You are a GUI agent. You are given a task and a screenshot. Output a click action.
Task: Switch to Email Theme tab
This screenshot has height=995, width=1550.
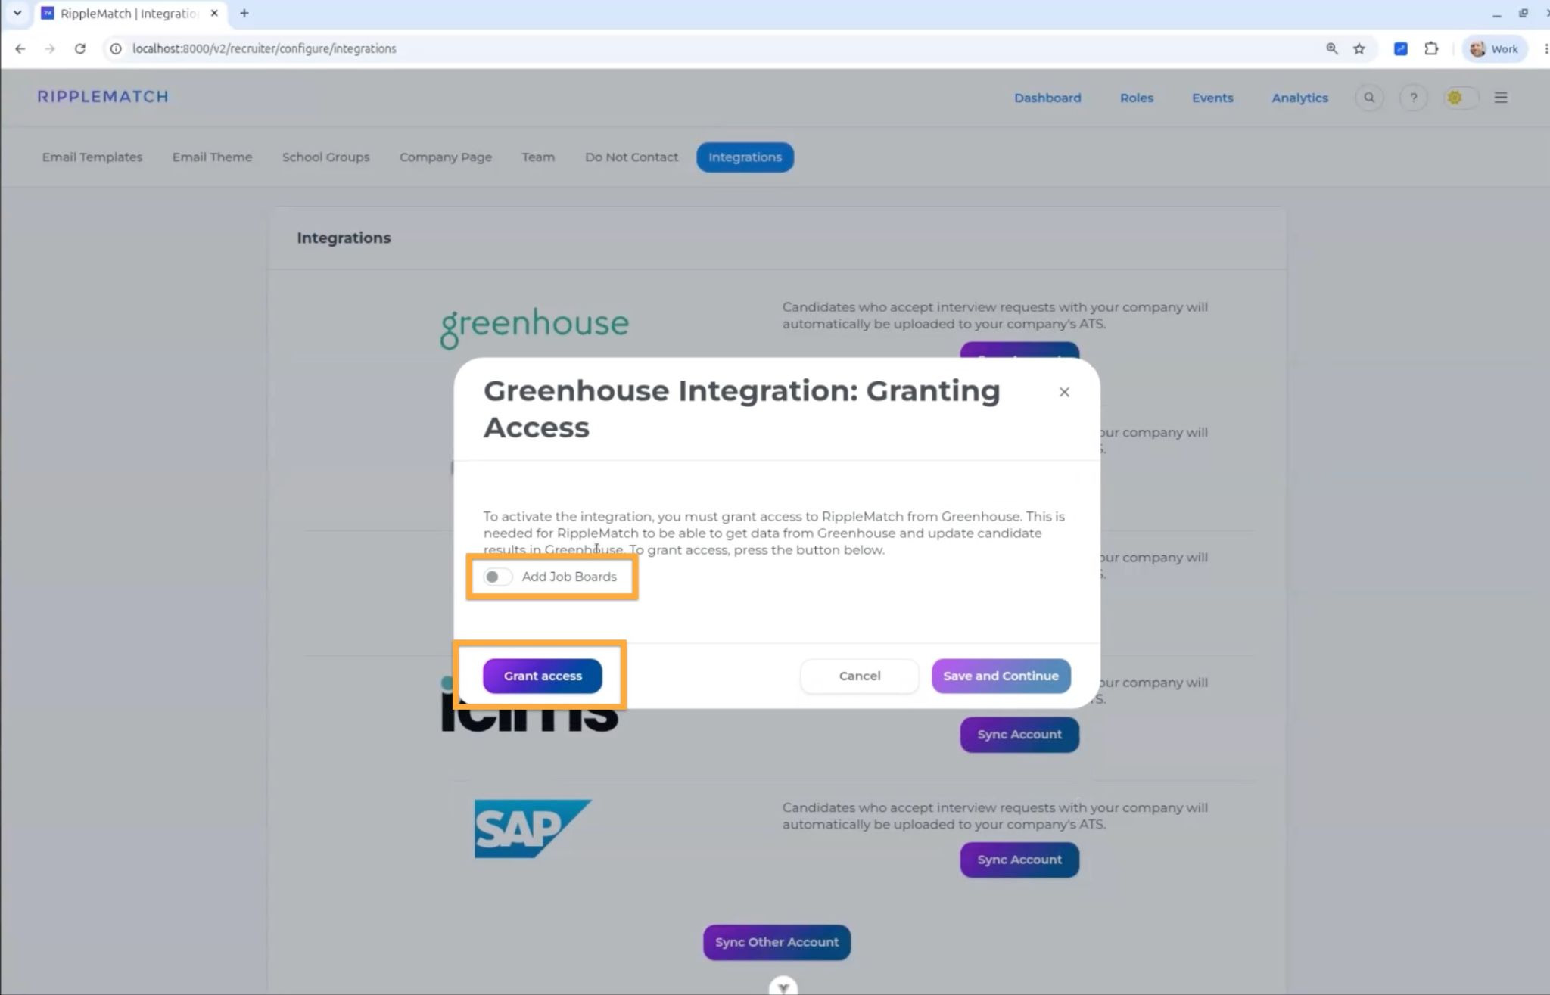point(212,157)
